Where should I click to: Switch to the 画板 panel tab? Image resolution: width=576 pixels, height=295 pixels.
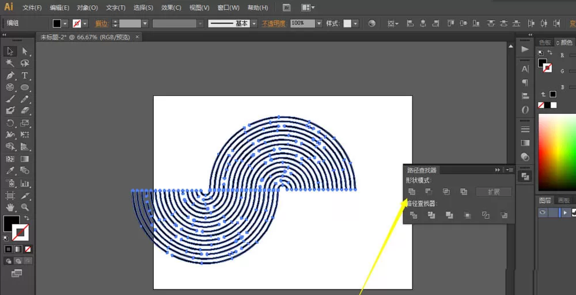point(563,200)
